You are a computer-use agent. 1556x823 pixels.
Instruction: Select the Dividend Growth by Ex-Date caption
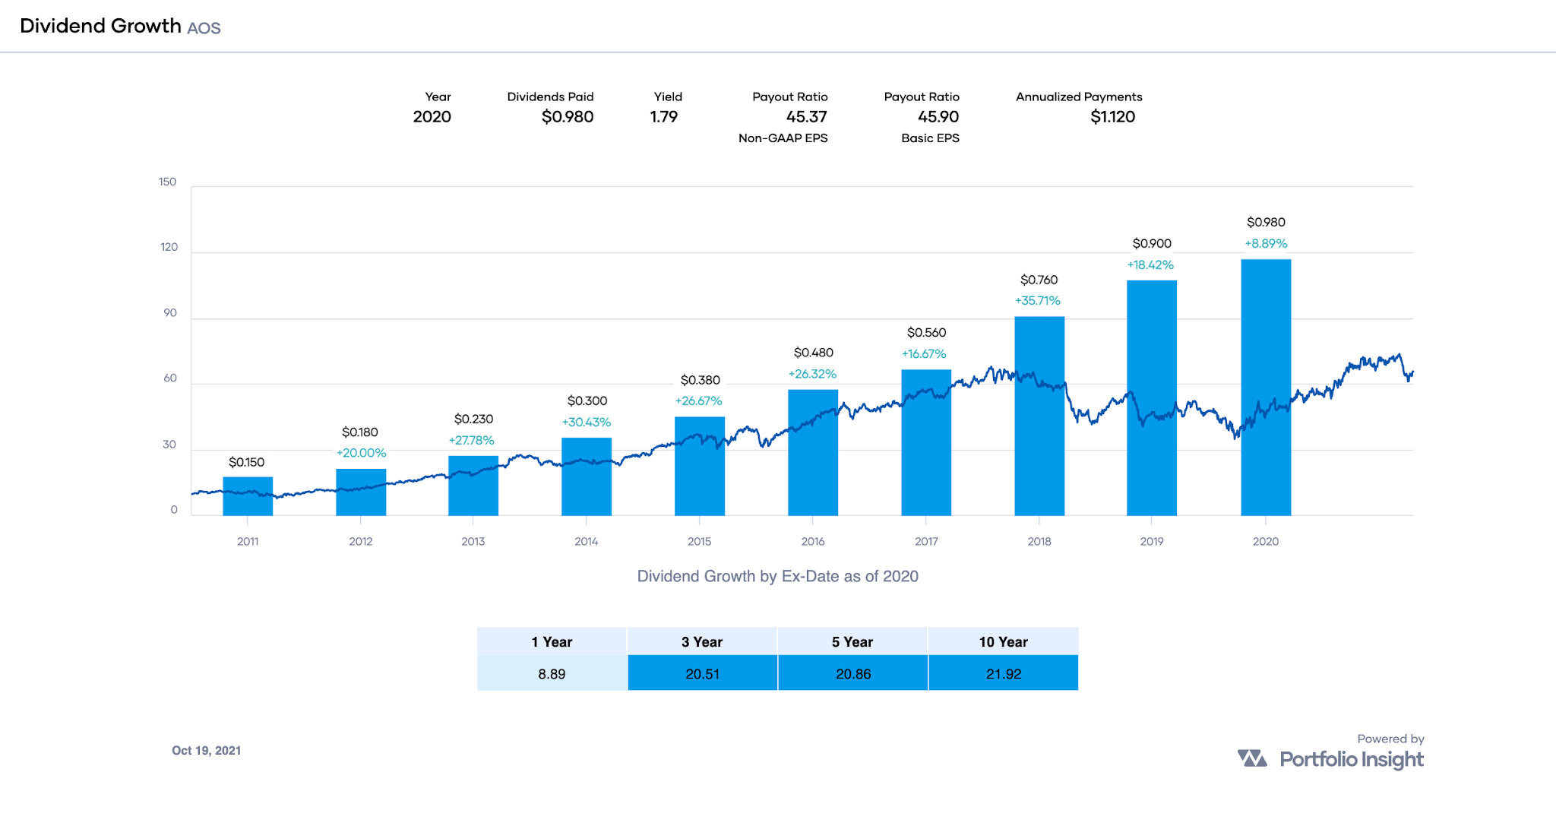[x=778, y=576]
